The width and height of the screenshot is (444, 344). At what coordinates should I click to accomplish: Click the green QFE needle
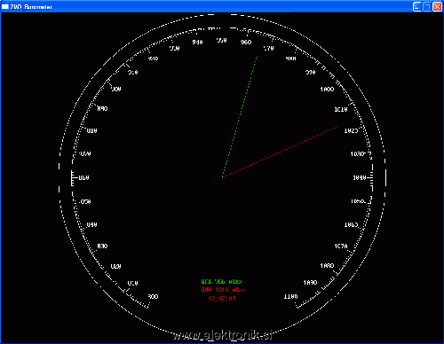point(240,116)
